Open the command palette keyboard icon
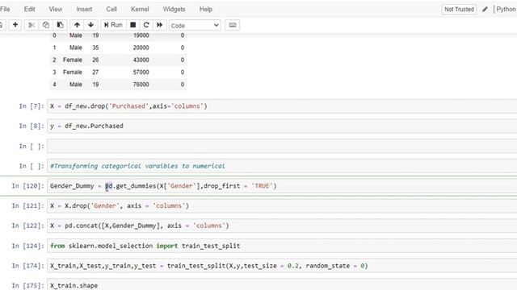517x290 pixels. (x=233, y=25)
